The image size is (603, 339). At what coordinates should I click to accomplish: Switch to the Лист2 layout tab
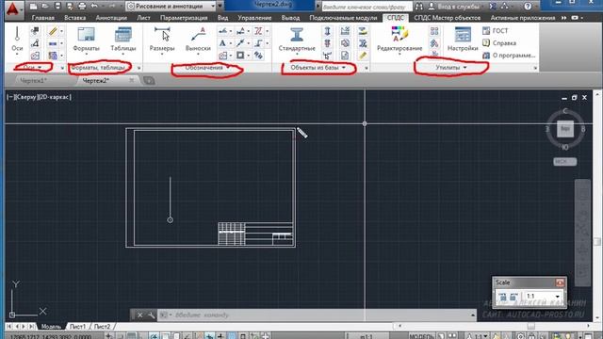click(102, 327)
